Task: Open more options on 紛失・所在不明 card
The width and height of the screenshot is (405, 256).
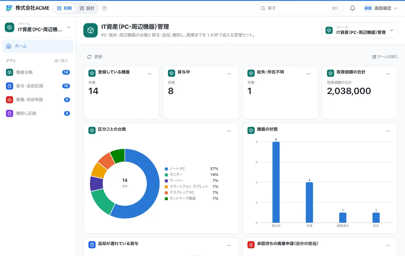Action: pyautogui.click(x=309, y=74)
